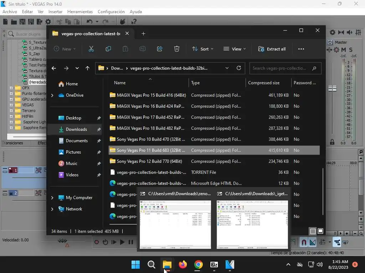Viewport: 365px width, 273px height.
Task: Expand address bar history dropdown
Action: click(227, 68)
